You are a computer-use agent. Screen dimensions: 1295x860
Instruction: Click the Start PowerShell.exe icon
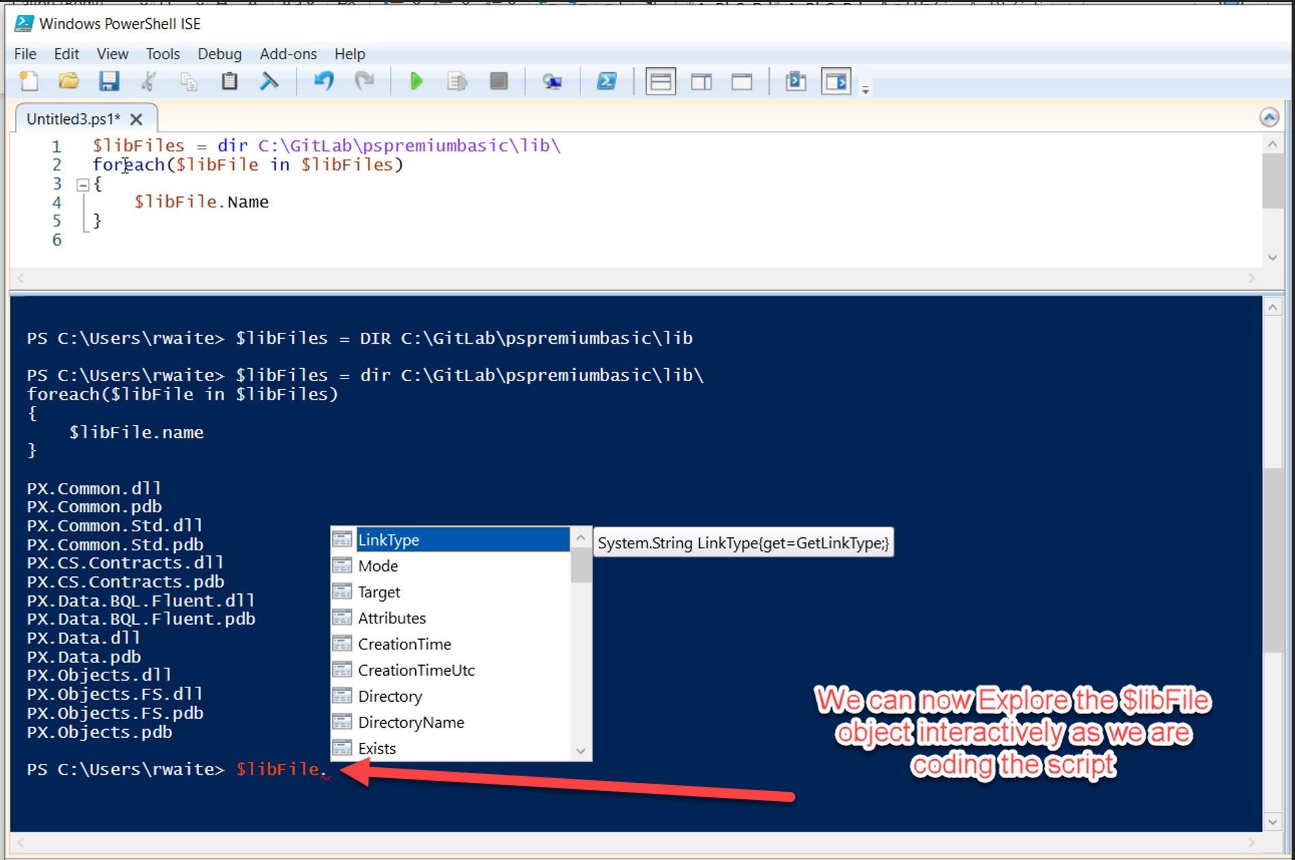click(606, 81)
